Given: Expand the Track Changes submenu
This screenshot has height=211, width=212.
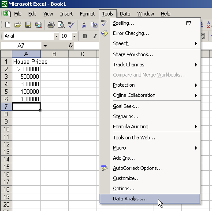Looking at the screenshot, I should pyautogui.click(x=196, y=65).
